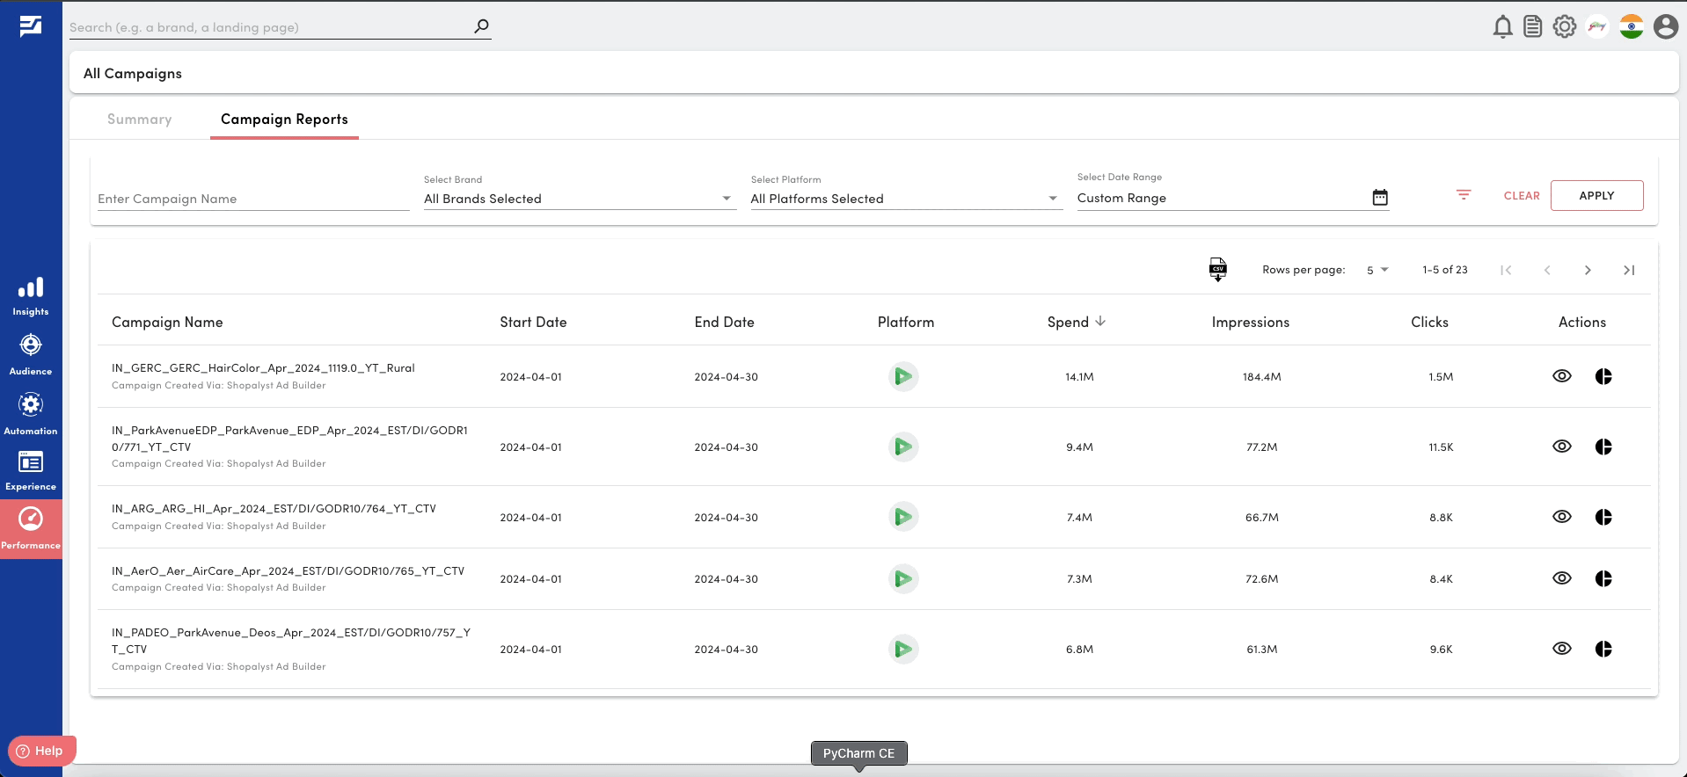Click the Enter Campaign Name field
1687x777 pixels.
pyautogui.click(x=253, y=199)
